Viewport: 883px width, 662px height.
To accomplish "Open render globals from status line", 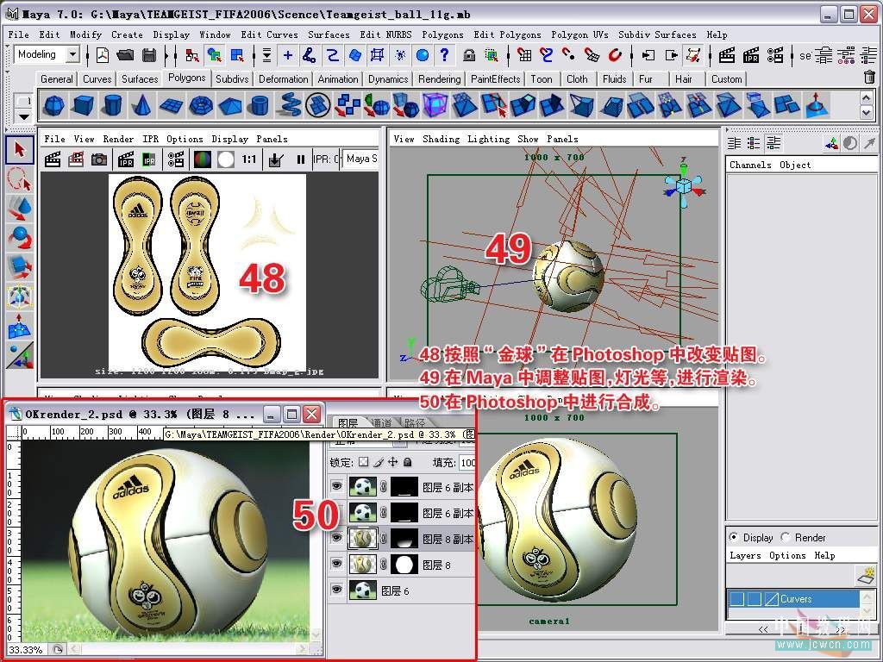I will [x=775, y=55].
